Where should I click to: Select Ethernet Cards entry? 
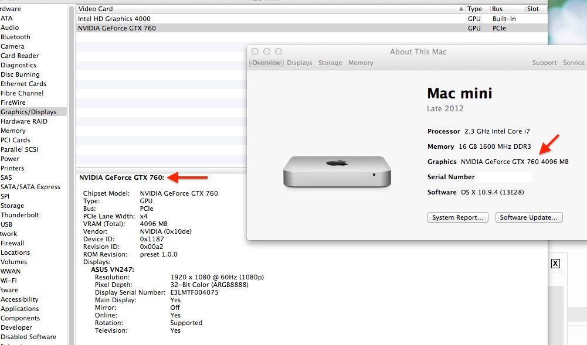(x=23, y=84)
